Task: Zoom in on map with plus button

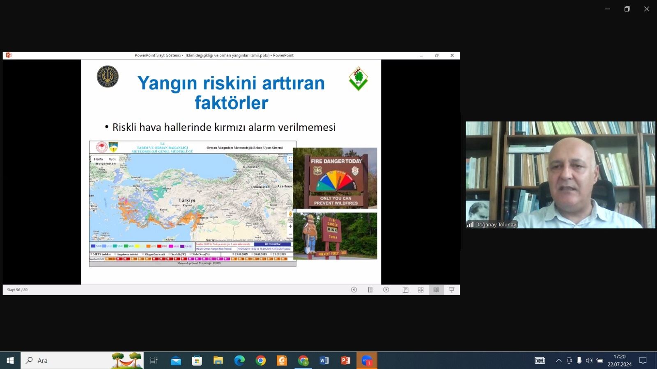Action: coord(290,226)
